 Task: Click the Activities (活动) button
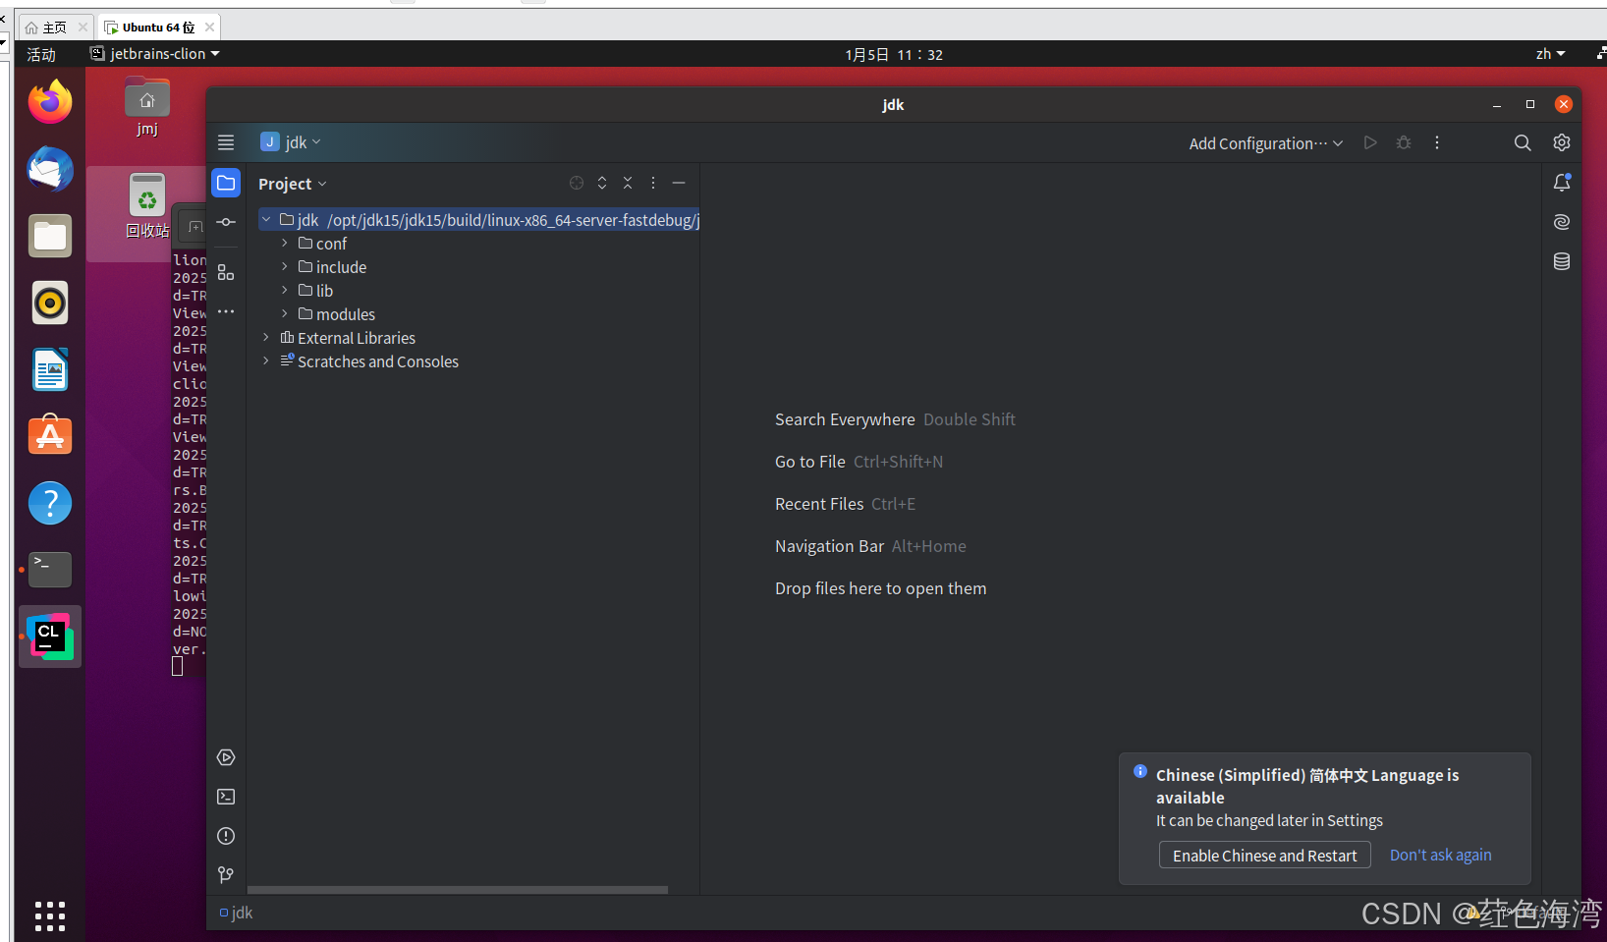(x=41, y=54)
